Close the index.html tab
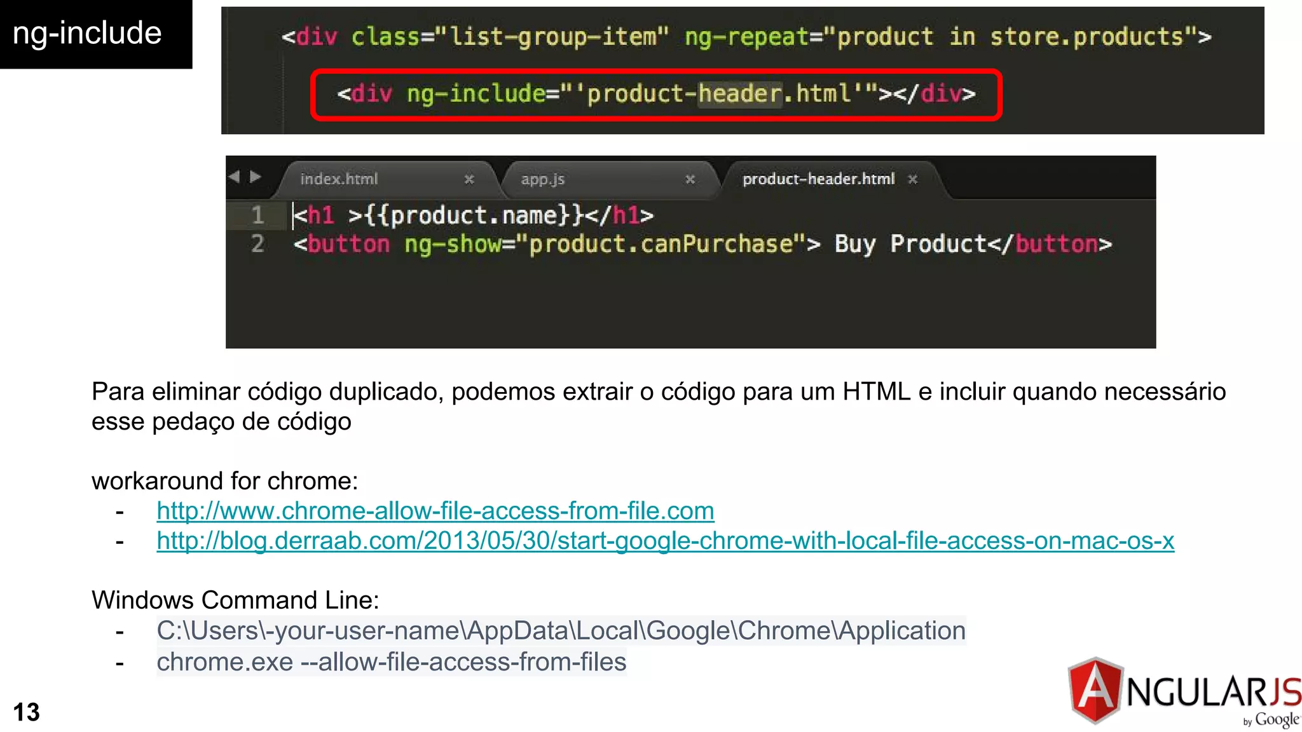The height and width of the screenshot is (732, 1302). pyautogui.click(x=469, y=179)
